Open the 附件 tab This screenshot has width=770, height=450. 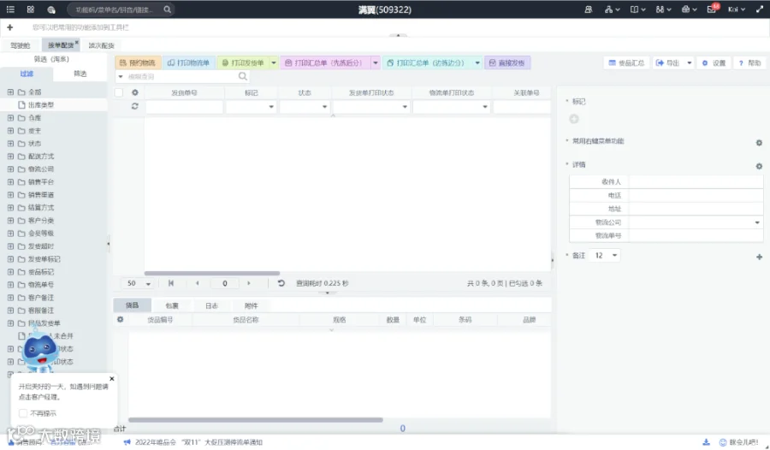point(251,305)
